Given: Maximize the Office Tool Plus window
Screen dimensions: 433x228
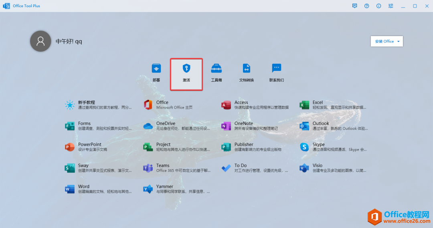Looking at the screenshot, I should click(415, 6).
